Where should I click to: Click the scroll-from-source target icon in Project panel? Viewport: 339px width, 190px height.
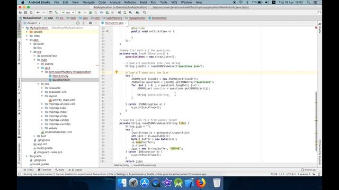click(78, 23)
